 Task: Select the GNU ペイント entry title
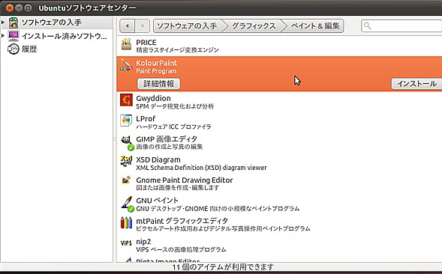(157, 201)
